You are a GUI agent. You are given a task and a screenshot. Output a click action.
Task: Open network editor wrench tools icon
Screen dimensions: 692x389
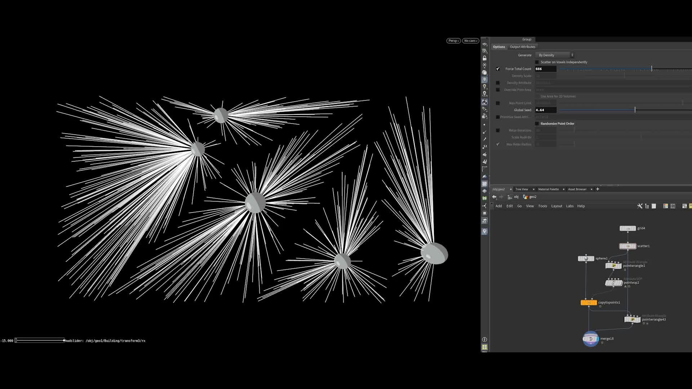[x=640, y=206]
